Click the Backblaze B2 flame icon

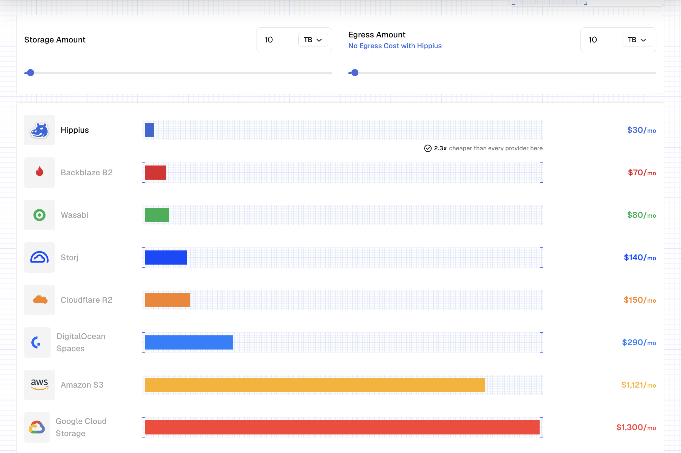tap(39, 172)
